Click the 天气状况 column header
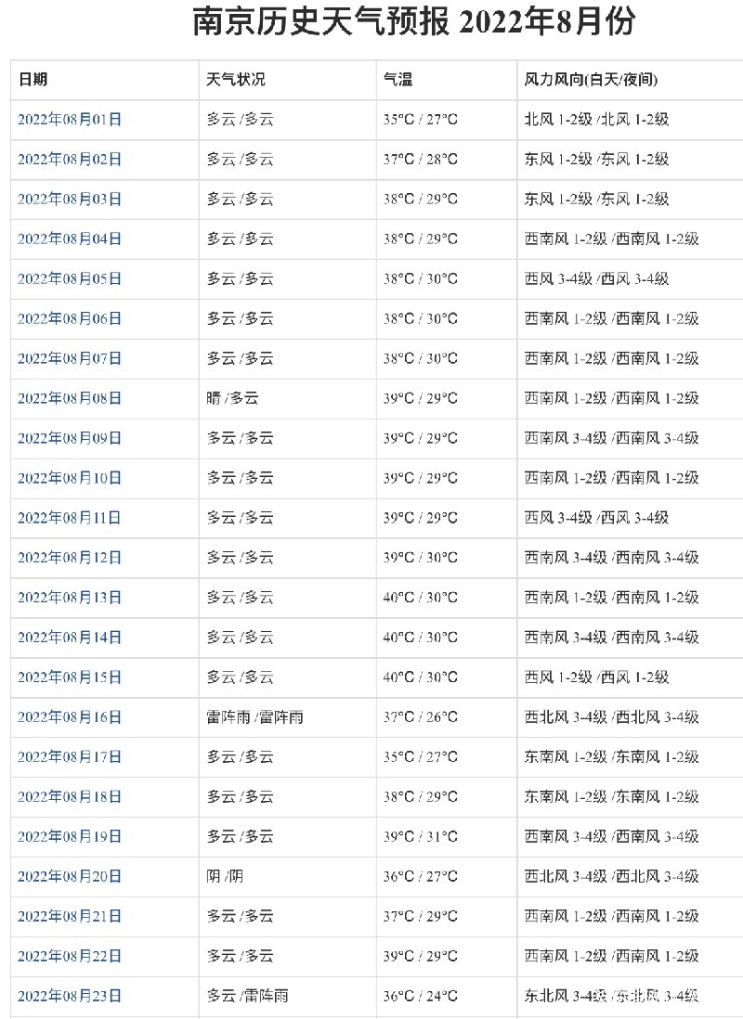The image size is (743, 1019). (236, 80)
